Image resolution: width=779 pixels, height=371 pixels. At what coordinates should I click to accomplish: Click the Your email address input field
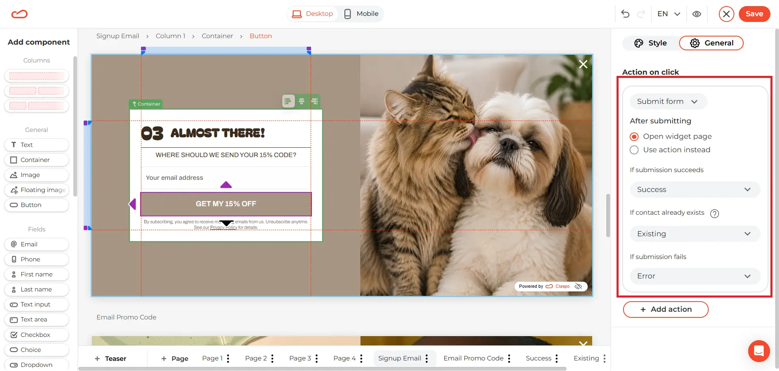pos(226,178)
